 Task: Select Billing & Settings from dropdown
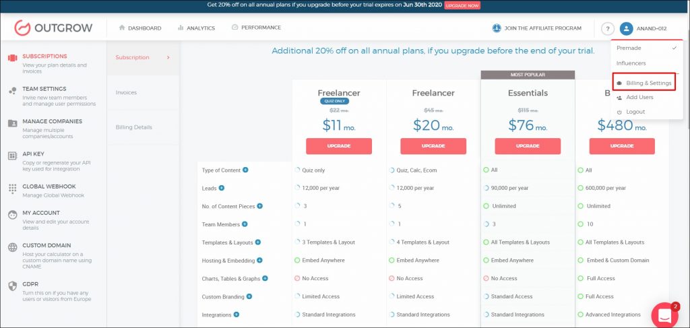tap(648, 83)
